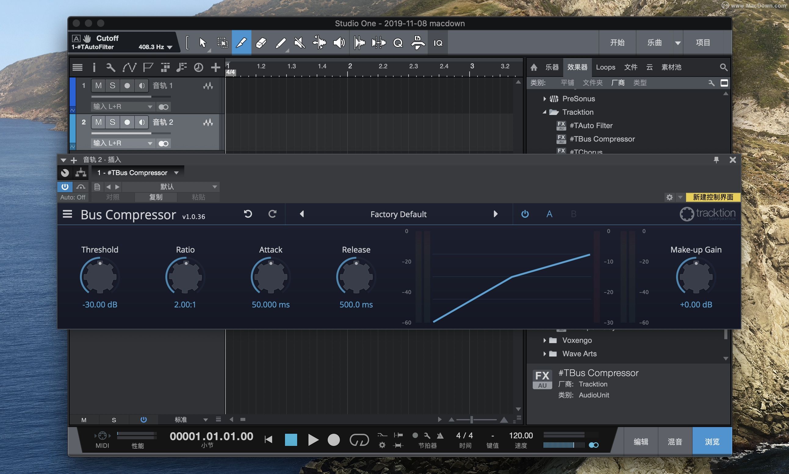Viewport: 789px width, 474px height.
Task: Toggle the Bus Compressor power bypass
Action: 525,214
